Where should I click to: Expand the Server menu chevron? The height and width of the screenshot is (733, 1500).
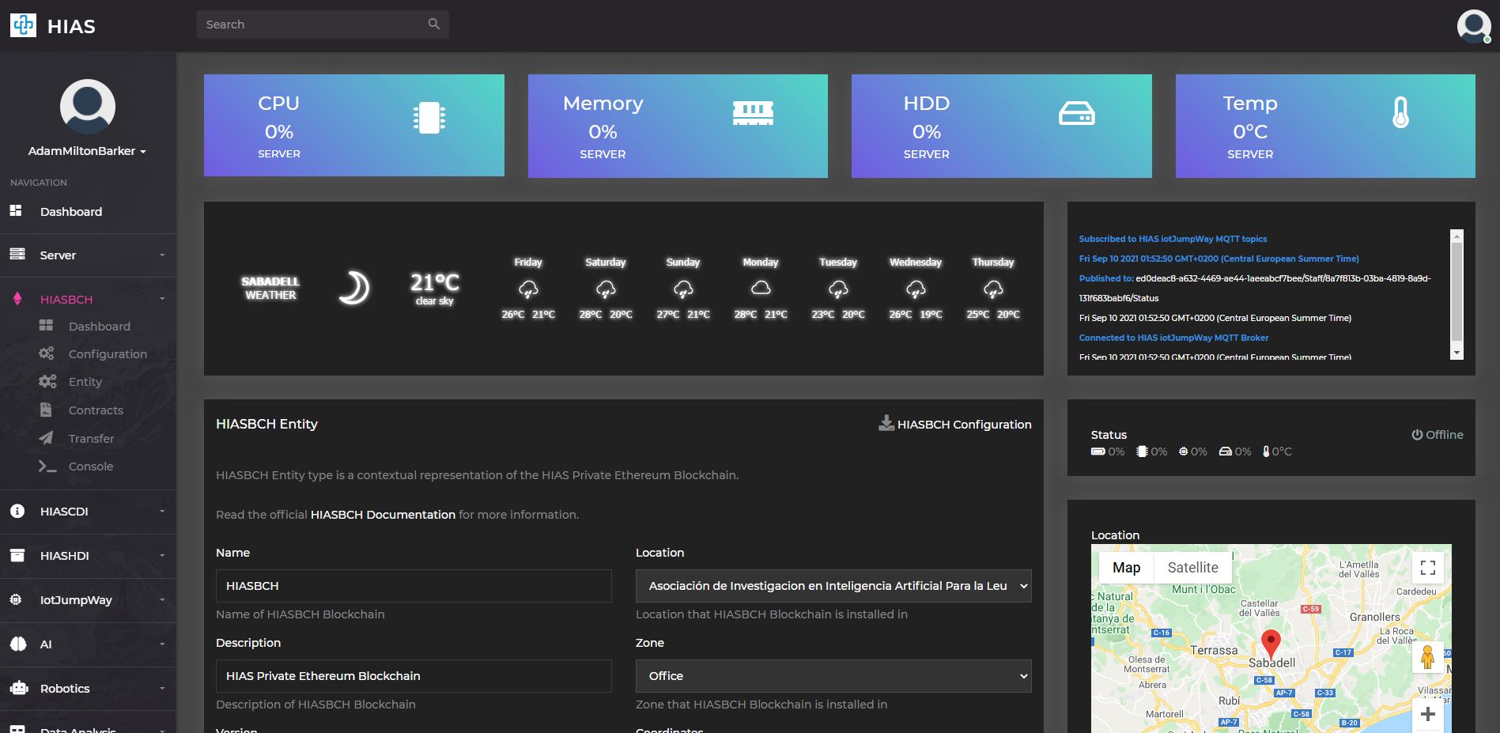(x=162, y=255)
